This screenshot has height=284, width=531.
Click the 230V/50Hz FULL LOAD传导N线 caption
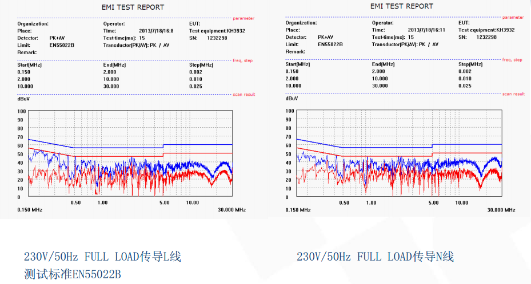pyautogui.click(x=375, y=257)
